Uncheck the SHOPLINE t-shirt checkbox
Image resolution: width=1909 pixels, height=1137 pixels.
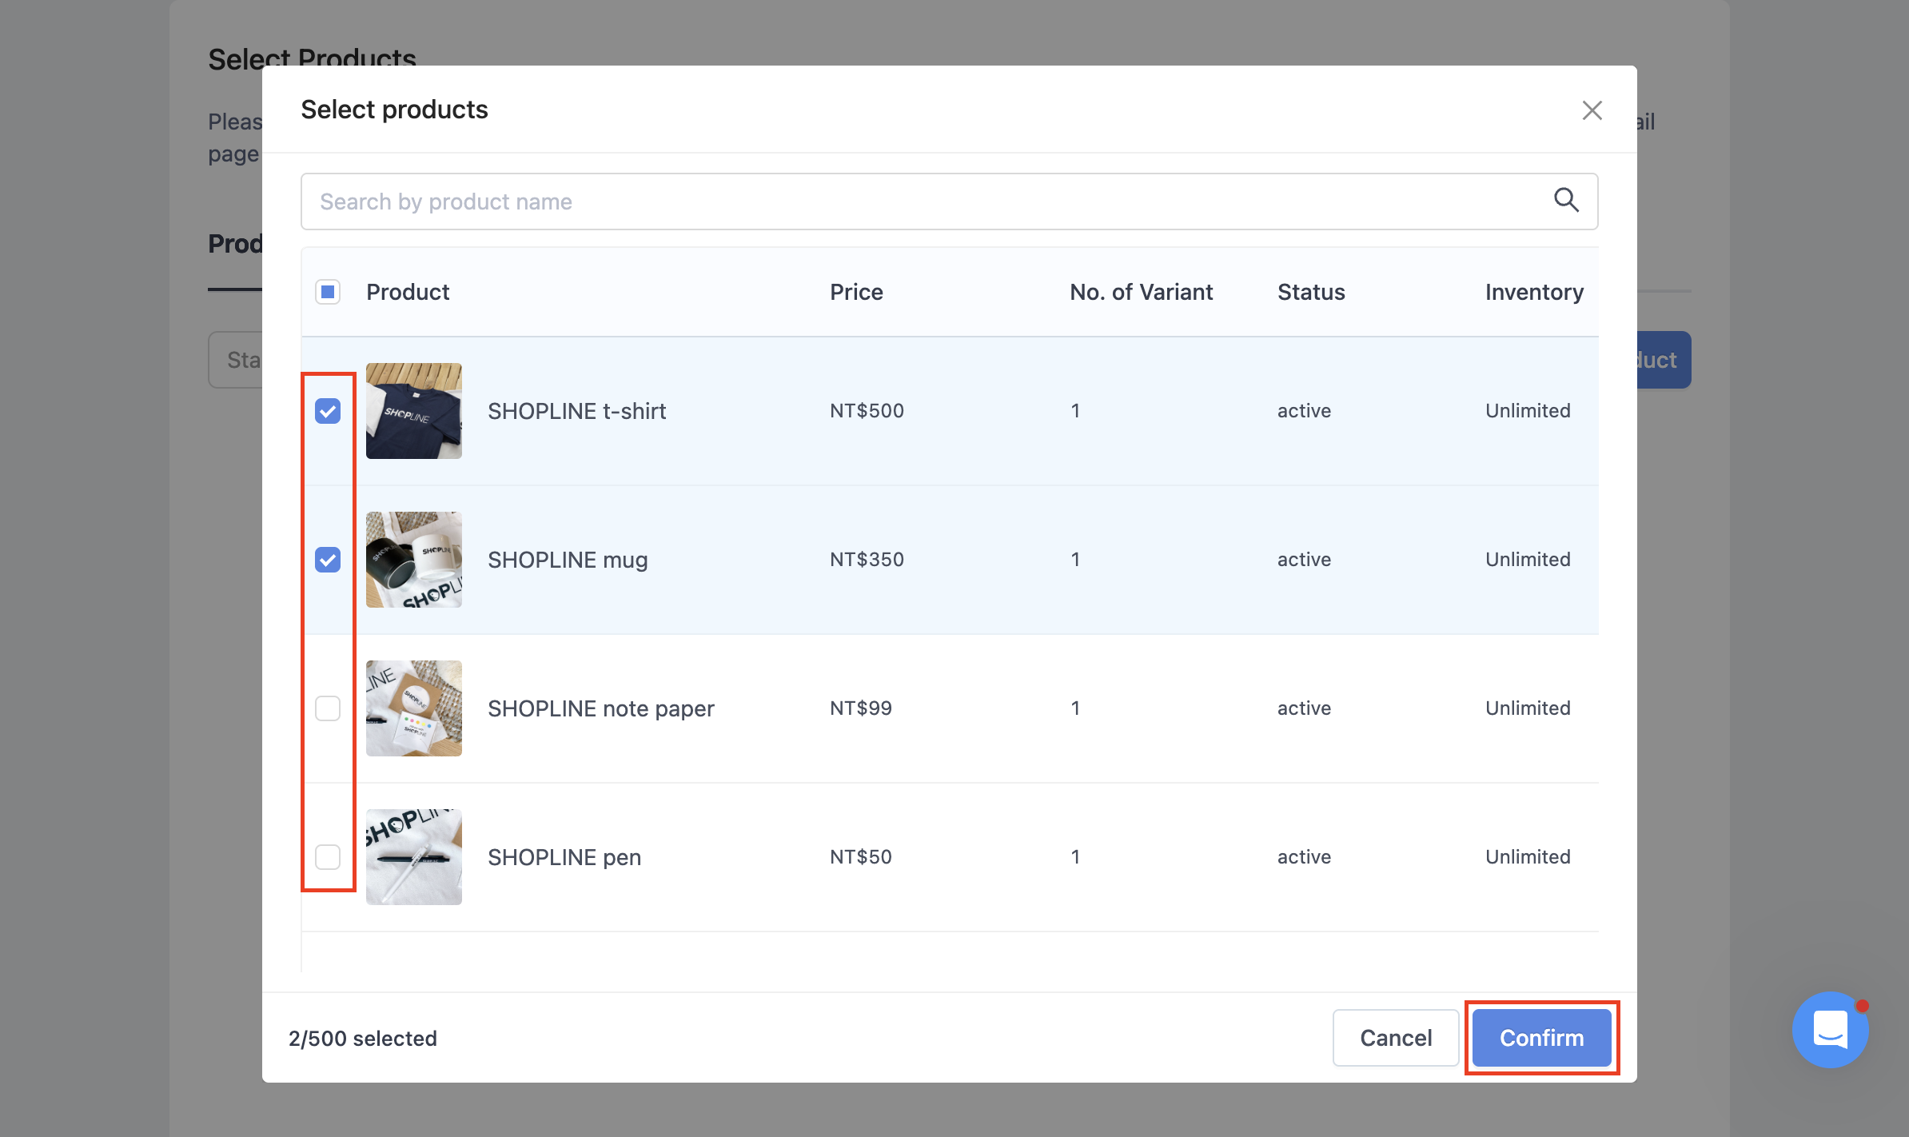(328, 411)
